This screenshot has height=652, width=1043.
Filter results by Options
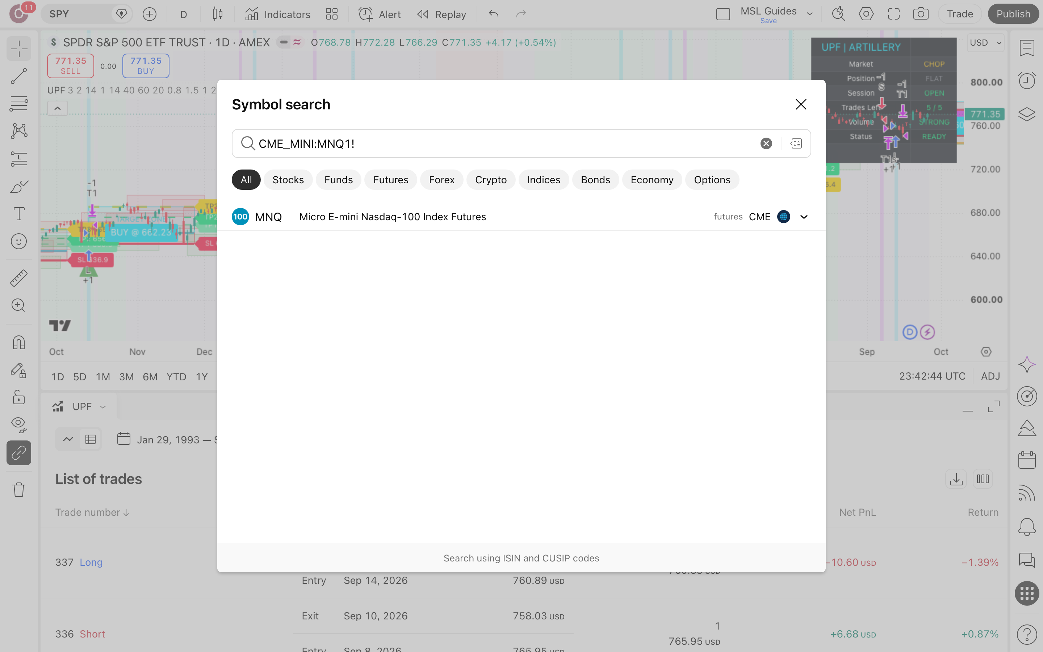point(712,180)
